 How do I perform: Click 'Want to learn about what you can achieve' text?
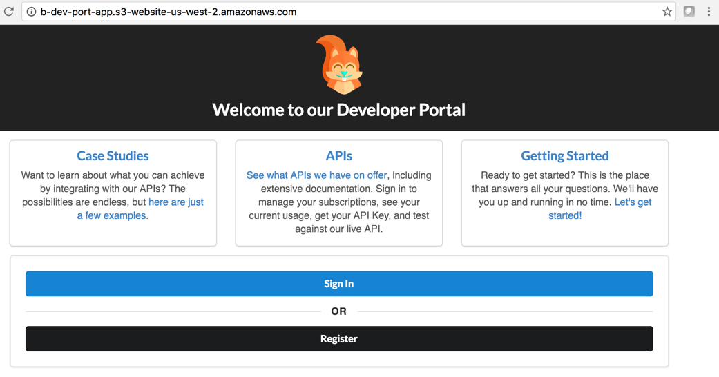(113, 175)
